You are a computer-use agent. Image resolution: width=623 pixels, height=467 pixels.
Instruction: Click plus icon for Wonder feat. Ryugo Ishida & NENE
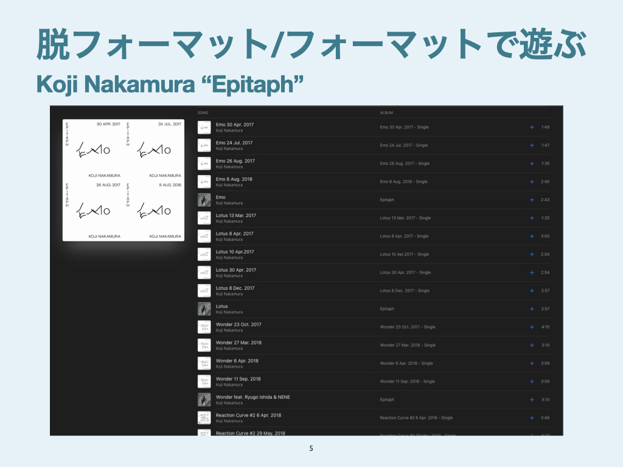pyautogui.click(x=532, y=400)
